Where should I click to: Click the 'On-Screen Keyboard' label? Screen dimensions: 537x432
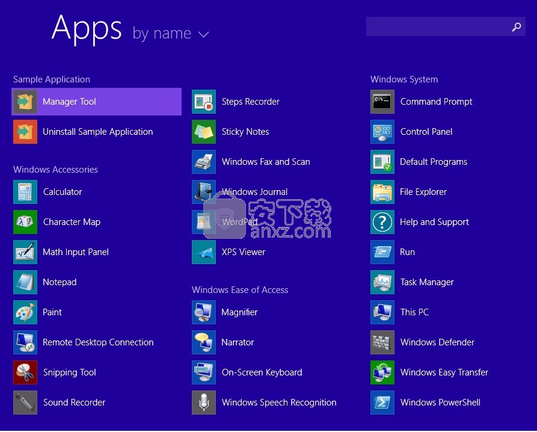(262, 372)
